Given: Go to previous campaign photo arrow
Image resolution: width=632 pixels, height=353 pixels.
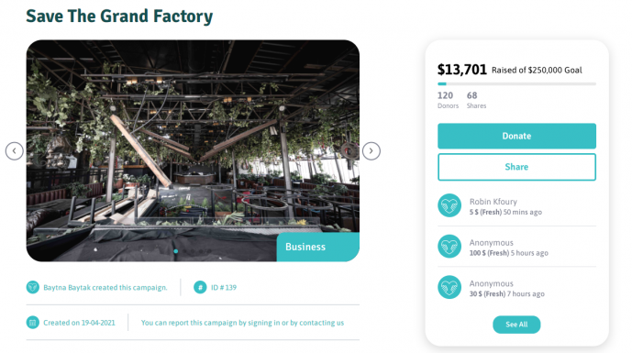Looking at the screenshot, I should pyautogui.click(x=14, y=151).
